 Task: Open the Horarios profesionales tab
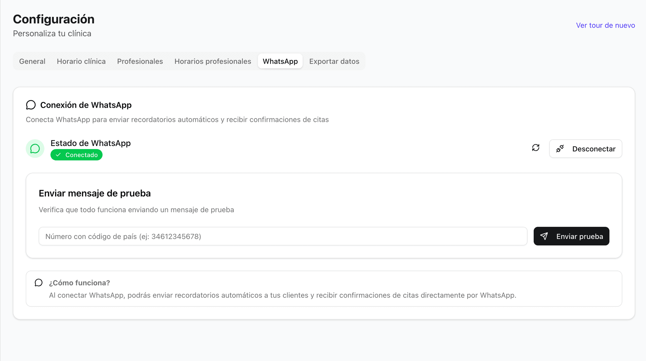[x=213, y=61]
